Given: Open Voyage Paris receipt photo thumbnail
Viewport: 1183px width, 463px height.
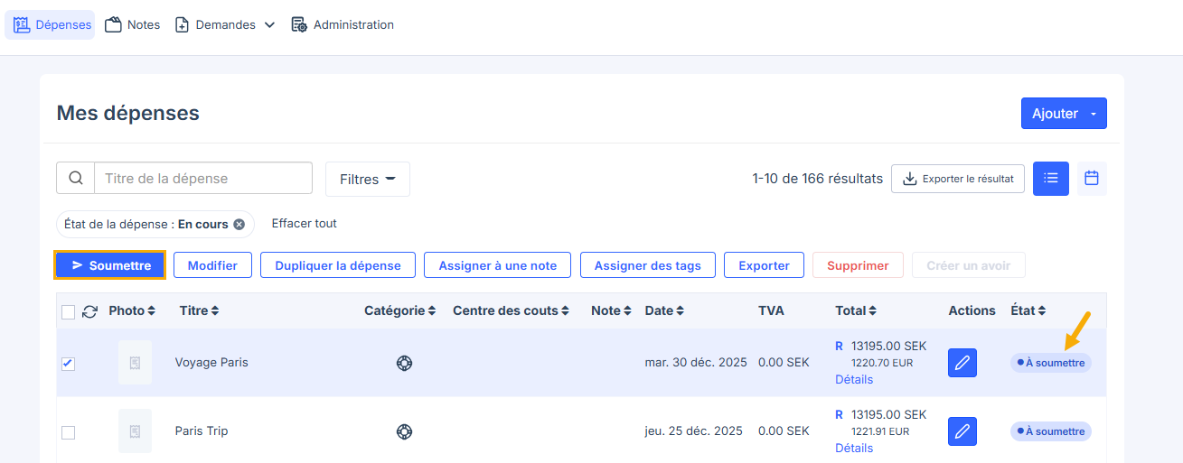Looking at the screenshot, I should pos(135,363).
